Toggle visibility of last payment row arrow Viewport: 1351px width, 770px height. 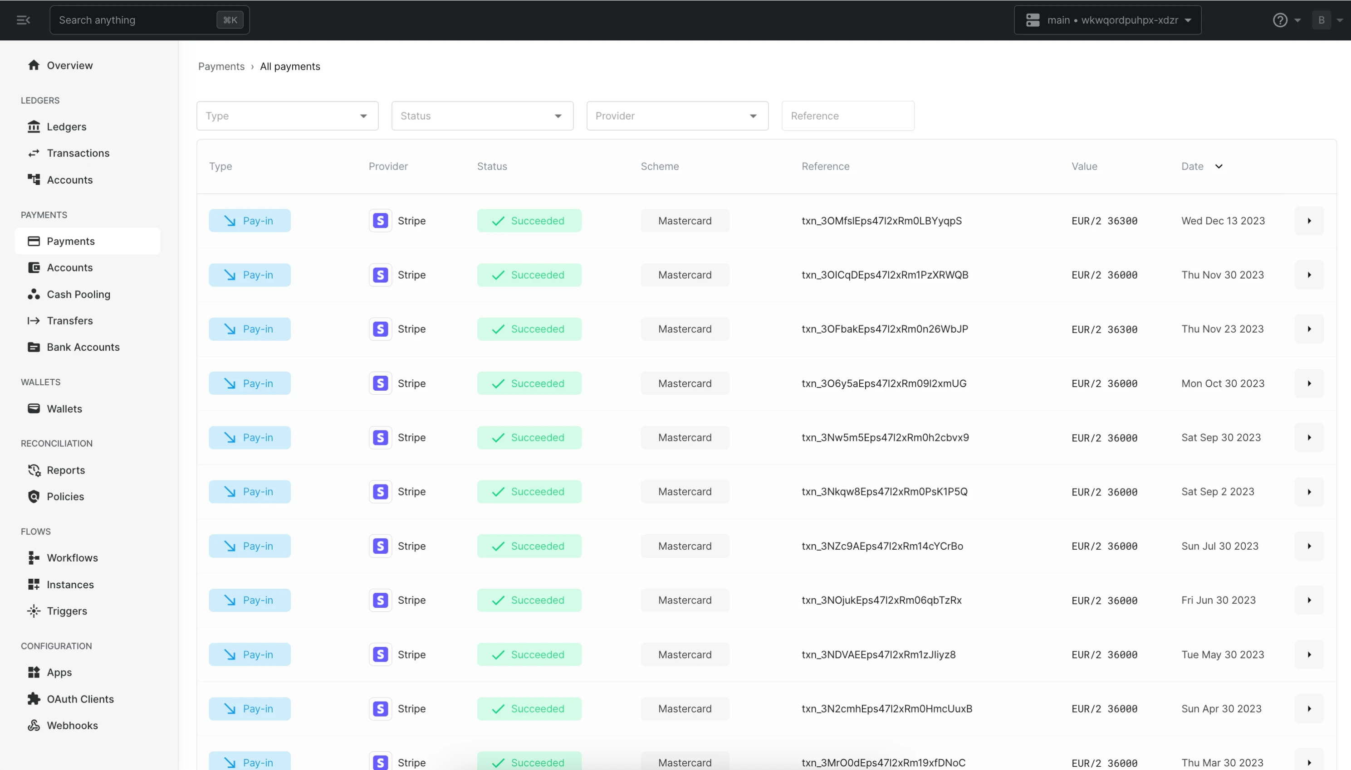(x=1309, y=762)
